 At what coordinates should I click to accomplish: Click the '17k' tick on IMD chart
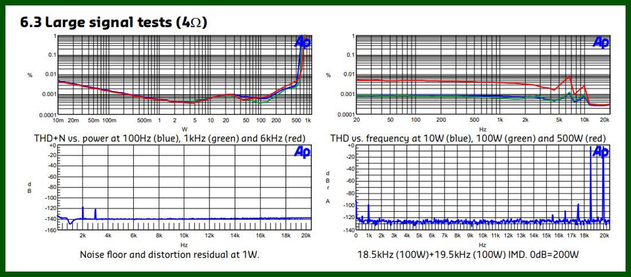[572, 236]
